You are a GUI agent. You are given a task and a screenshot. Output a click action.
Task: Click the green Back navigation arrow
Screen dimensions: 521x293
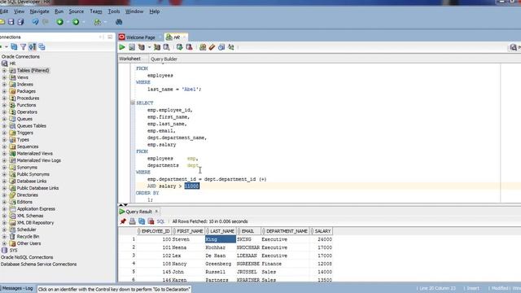59,22
